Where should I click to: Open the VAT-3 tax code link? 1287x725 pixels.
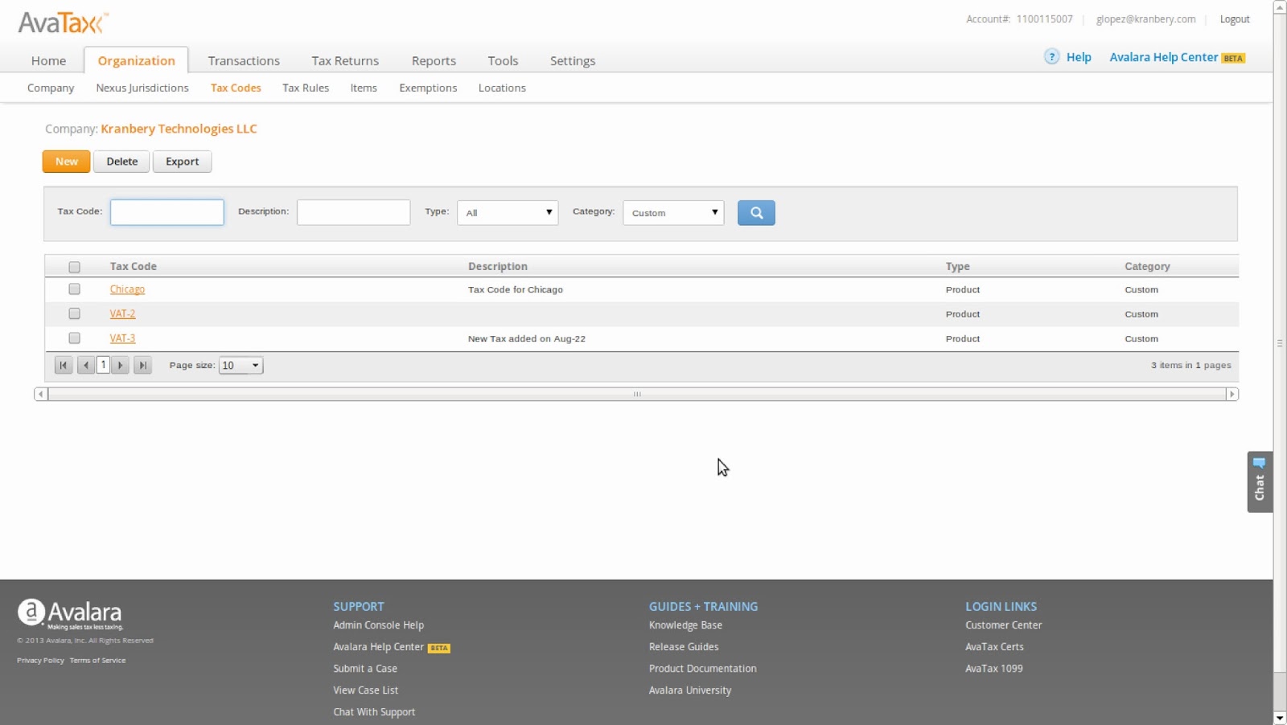122,338
